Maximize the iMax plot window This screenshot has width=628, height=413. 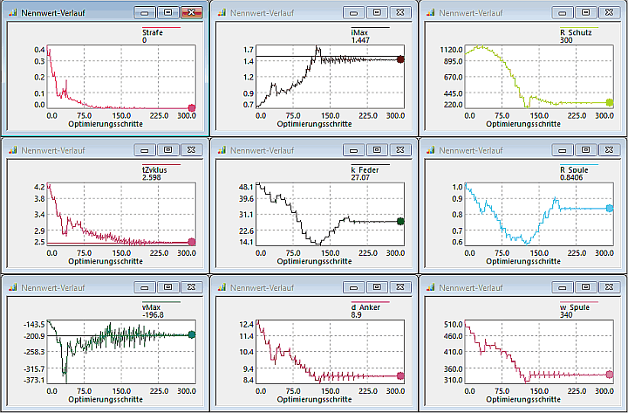point(376,13)
